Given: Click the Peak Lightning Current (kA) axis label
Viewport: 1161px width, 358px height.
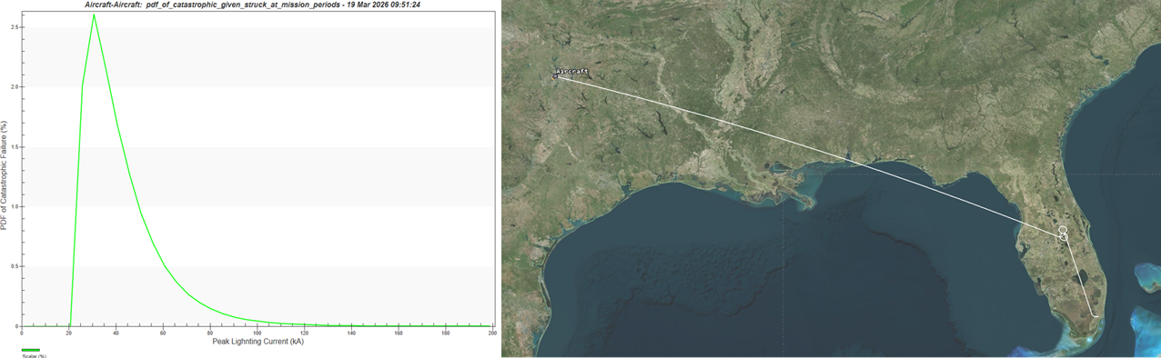Looking at the screenshot, I should click(257, 342).
